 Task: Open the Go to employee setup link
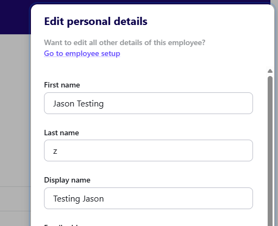82,53
